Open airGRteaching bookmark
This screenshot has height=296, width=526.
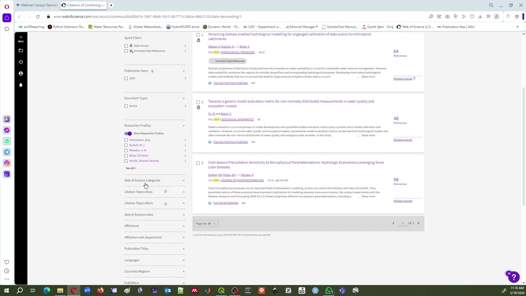(31, 27)
